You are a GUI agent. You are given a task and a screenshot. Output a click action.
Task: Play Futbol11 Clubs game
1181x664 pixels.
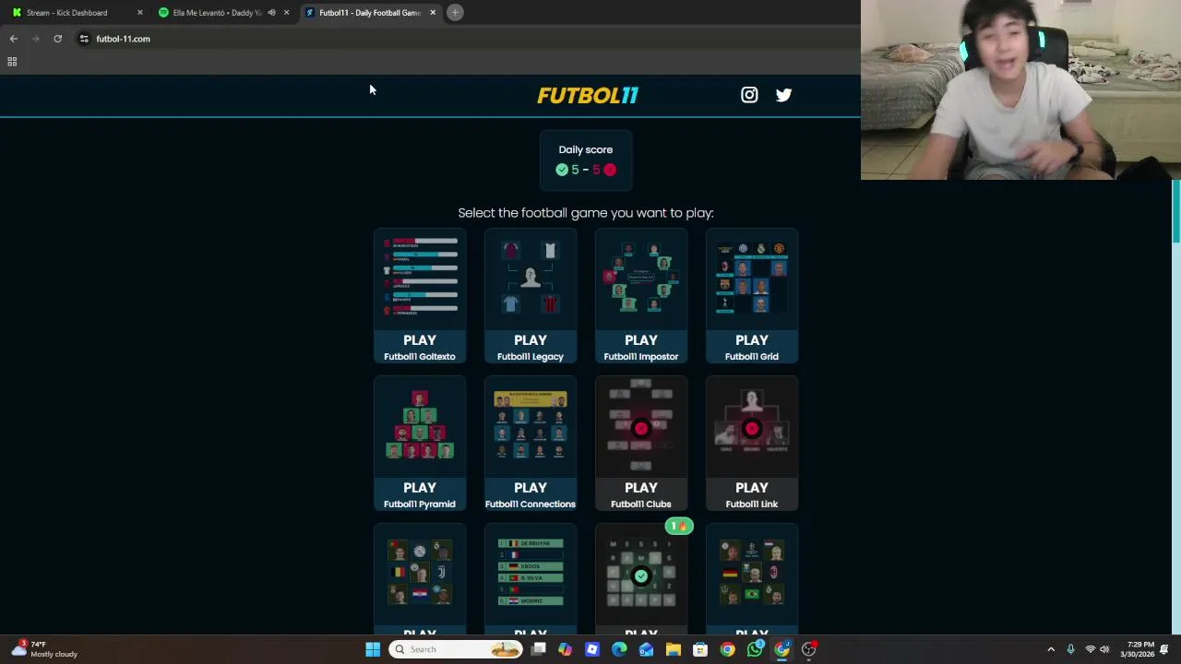point(641,494)
